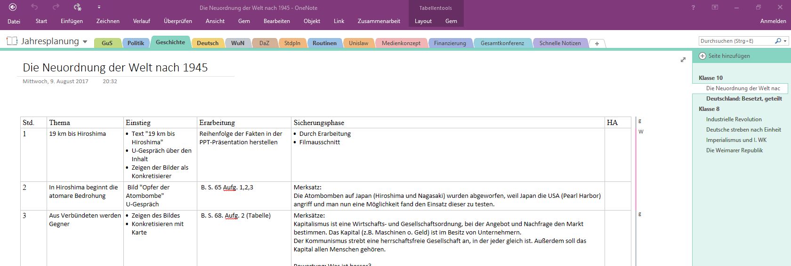The width and height of the screenshot is (791, 266).
Task: Open the Quick Access Toolbar customize dropdown
Action: (x=99, y=8)
